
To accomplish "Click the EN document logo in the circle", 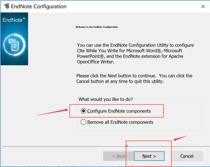I will point(14,44).
